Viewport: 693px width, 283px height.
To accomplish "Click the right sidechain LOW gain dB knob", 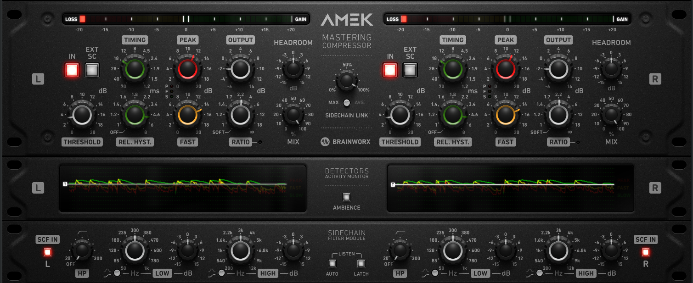I will point(505,251).
